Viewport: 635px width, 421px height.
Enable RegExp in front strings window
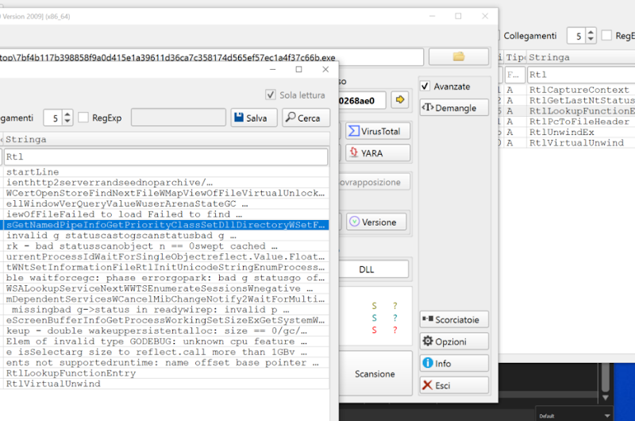tap(83, 118)
